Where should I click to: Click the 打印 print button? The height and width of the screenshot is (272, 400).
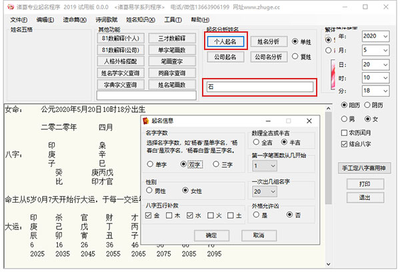click(364, 183)
